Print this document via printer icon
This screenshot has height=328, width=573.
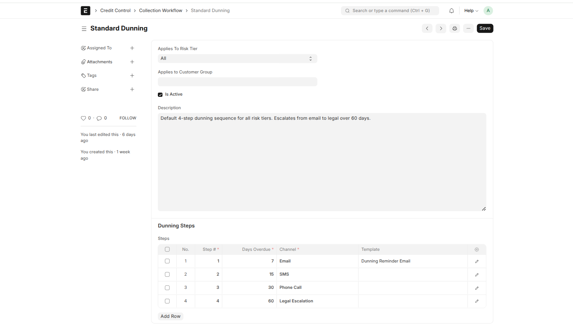tap(455, 28)
